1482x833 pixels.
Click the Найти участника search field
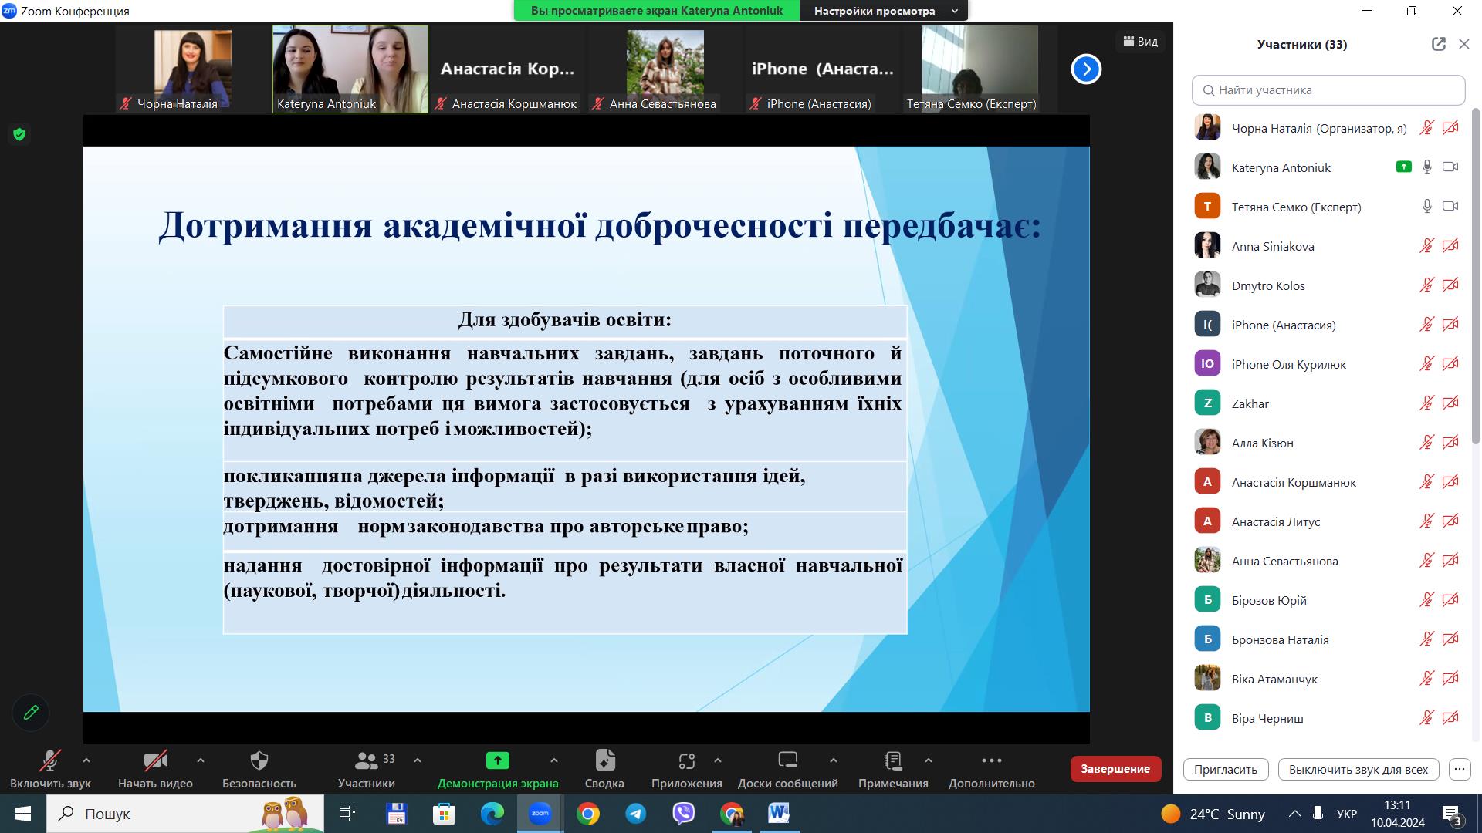(1328, 90)
